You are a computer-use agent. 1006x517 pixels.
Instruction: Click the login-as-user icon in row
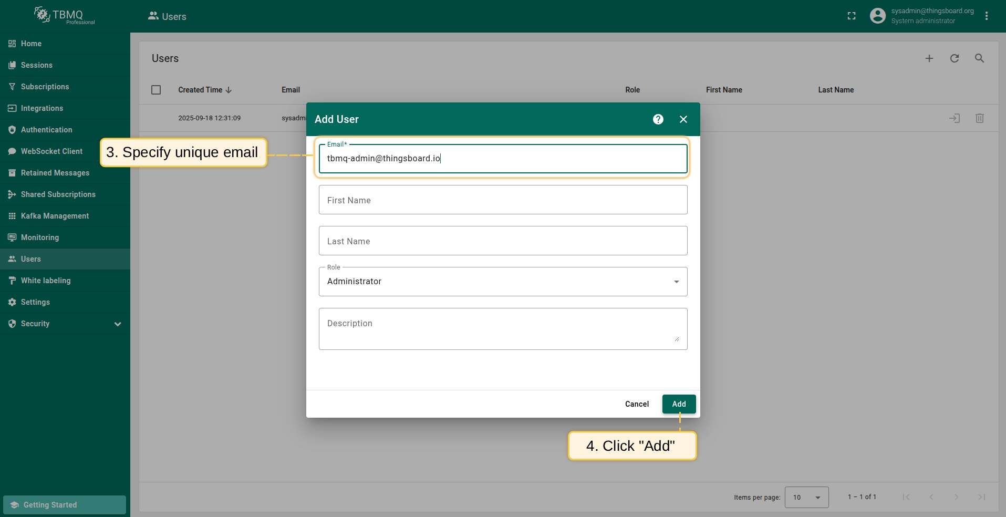(x=954, y=118)
